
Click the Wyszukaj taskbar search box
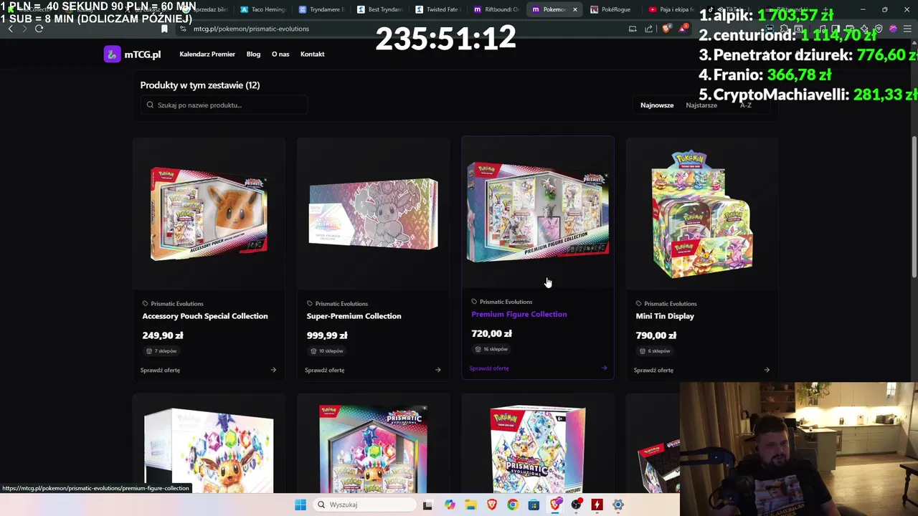(364, 505)
